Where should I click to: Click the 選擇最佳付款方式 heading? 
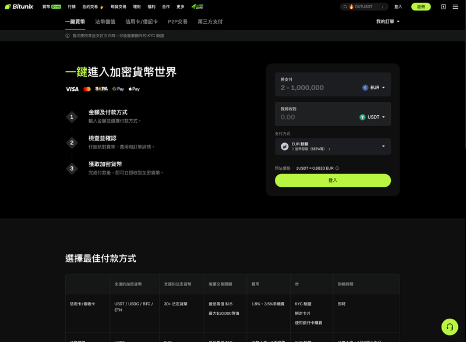tap(101, 259)
